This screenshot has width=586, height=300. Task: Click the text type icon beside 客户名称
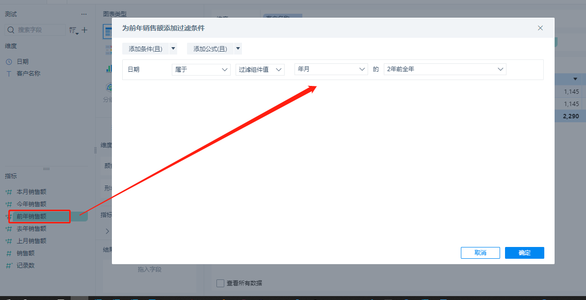(9, 74)
